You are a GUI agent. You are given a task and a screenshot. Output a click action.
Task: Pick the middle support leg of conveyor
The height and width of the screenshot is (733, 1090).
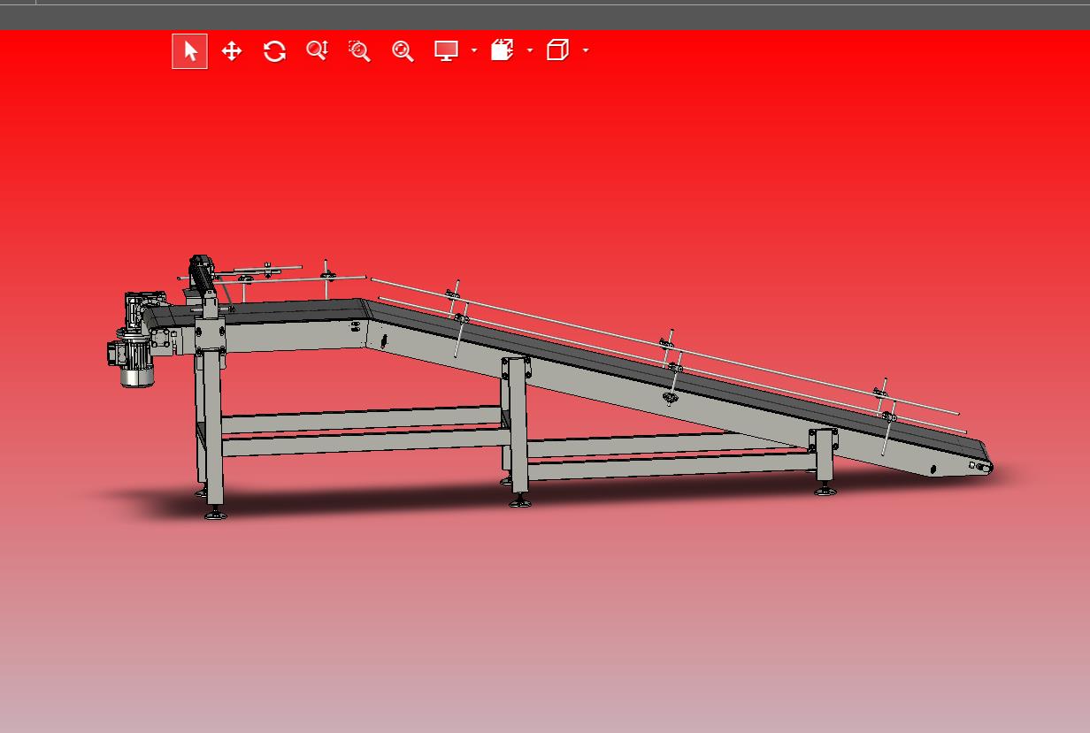(x=518, y=431)
